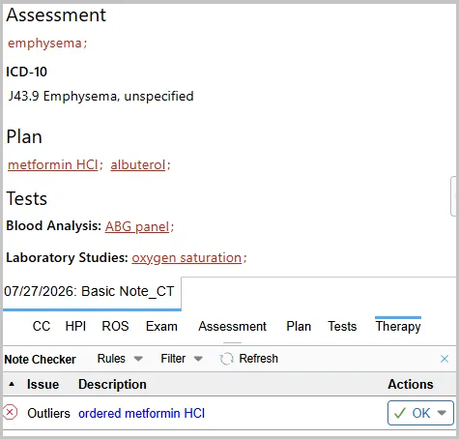Open the oxygen saturation lab link
The height and width of the screenshot is (439, 459).
(x=186, y=258)
